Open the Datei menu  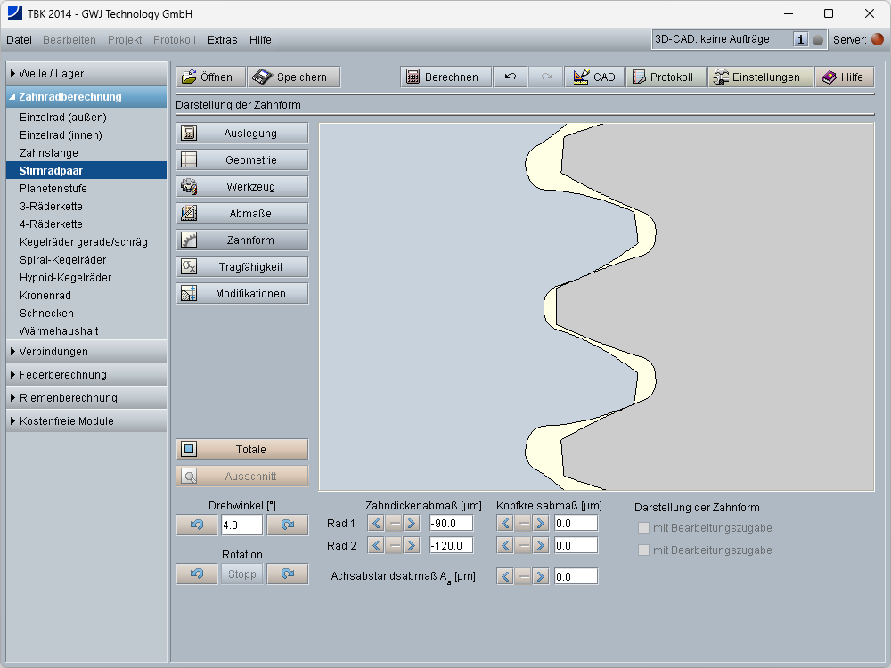(x=19, y=40)
